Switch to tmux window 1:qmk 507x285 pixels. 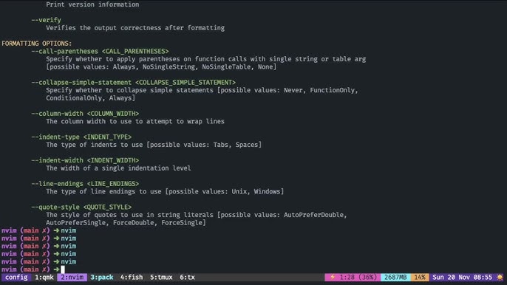[x=44, y=277]
